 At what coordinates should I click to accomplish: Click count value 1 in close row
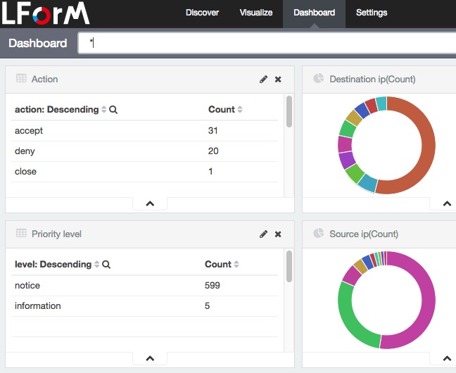click(x=210, y=171)
